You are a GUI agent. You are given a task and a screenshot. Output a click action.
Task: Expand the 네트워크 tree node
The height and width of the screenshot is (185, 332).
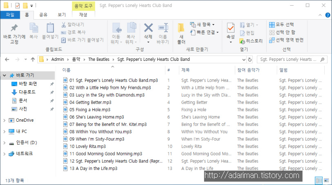(4, 154)
